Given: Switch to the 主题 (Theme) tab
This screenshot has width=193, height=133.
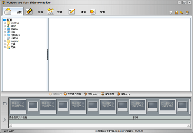Looking at the screenshot, I should [x=35, y=12].
